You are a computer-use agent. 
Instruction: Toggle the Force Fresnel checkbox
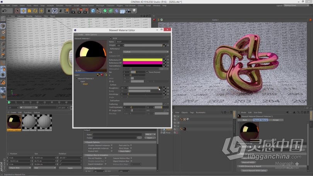point(147,72)
